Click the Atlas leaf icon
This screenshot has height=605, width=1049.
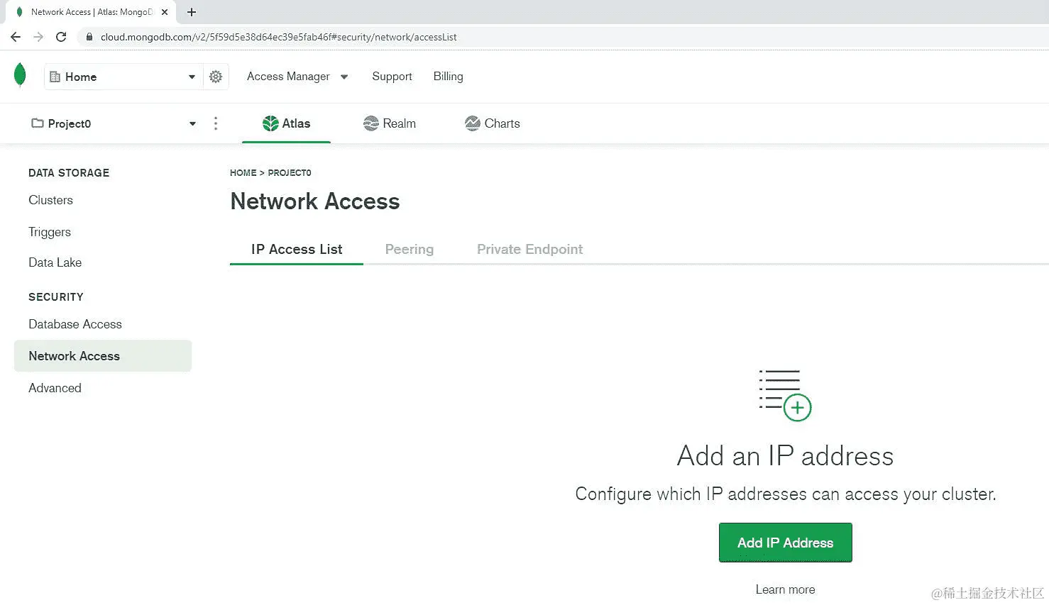[271, 123]
